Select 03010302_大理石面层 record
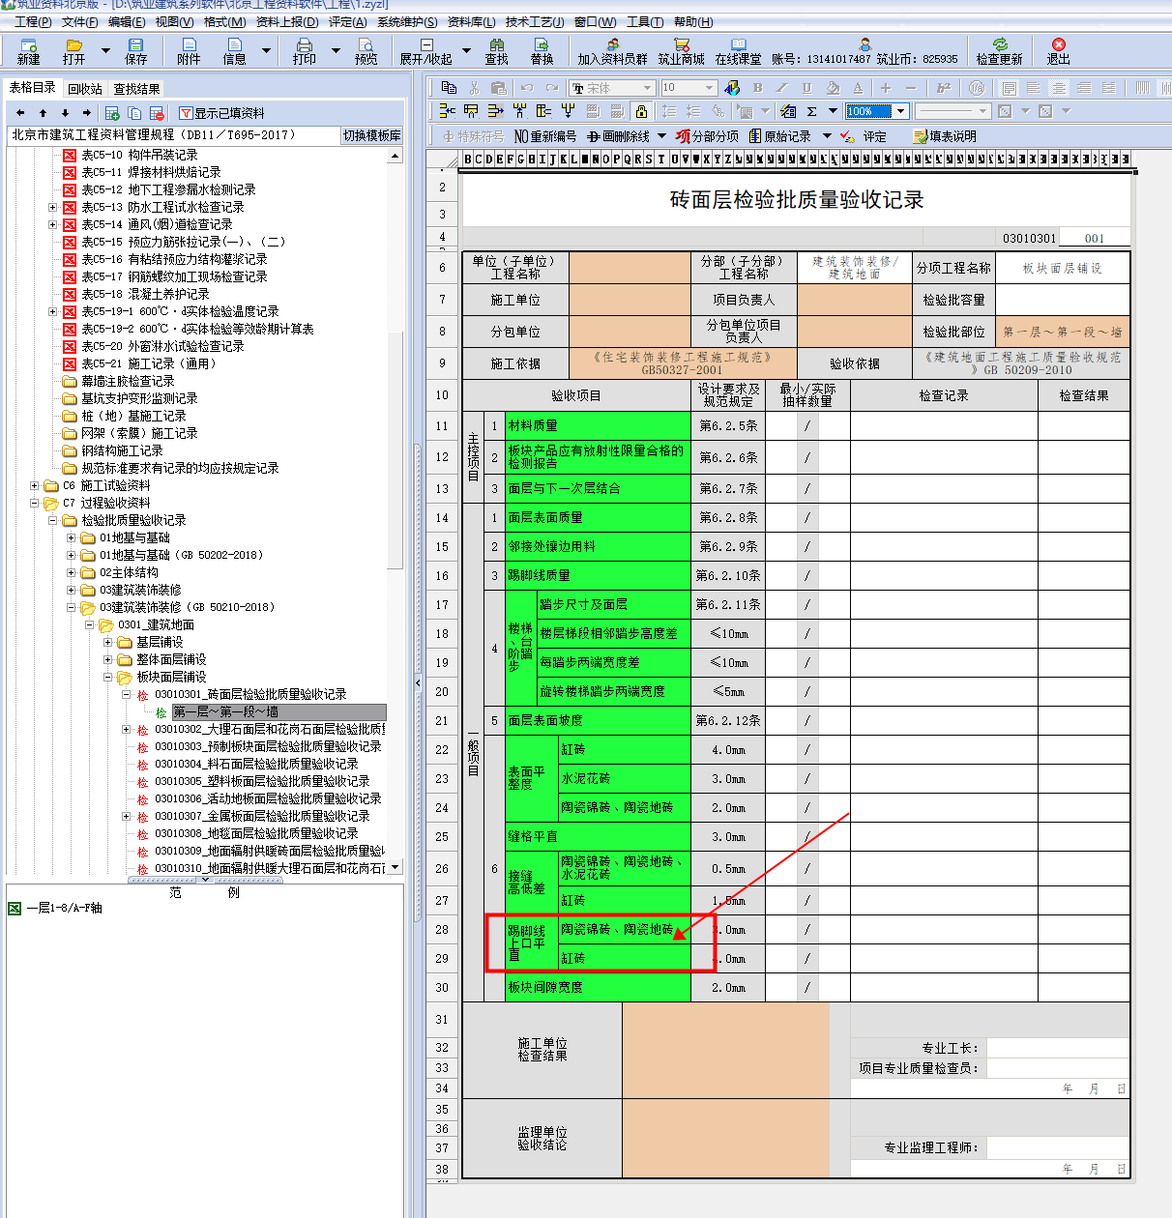1172x1218 pixels. [x=270, y=729]
